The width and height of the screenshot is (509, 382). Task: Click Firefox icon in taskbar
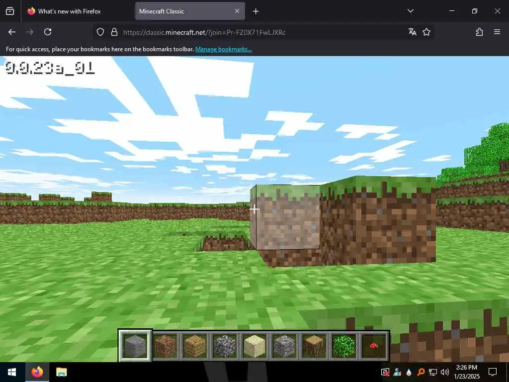point(37,372)
